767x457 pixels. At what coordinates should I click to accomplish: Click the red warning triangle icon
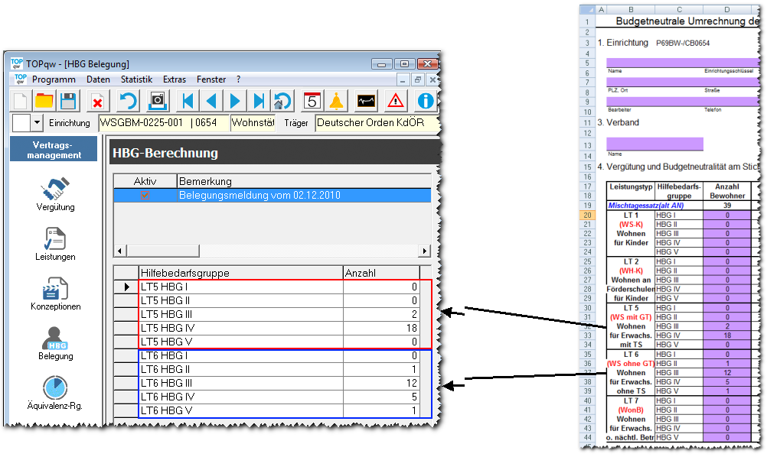tap(395, 101)
